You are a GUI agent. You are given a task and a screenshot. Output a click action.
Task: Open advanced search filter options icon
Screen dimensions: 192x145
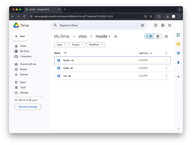[143, 25]
